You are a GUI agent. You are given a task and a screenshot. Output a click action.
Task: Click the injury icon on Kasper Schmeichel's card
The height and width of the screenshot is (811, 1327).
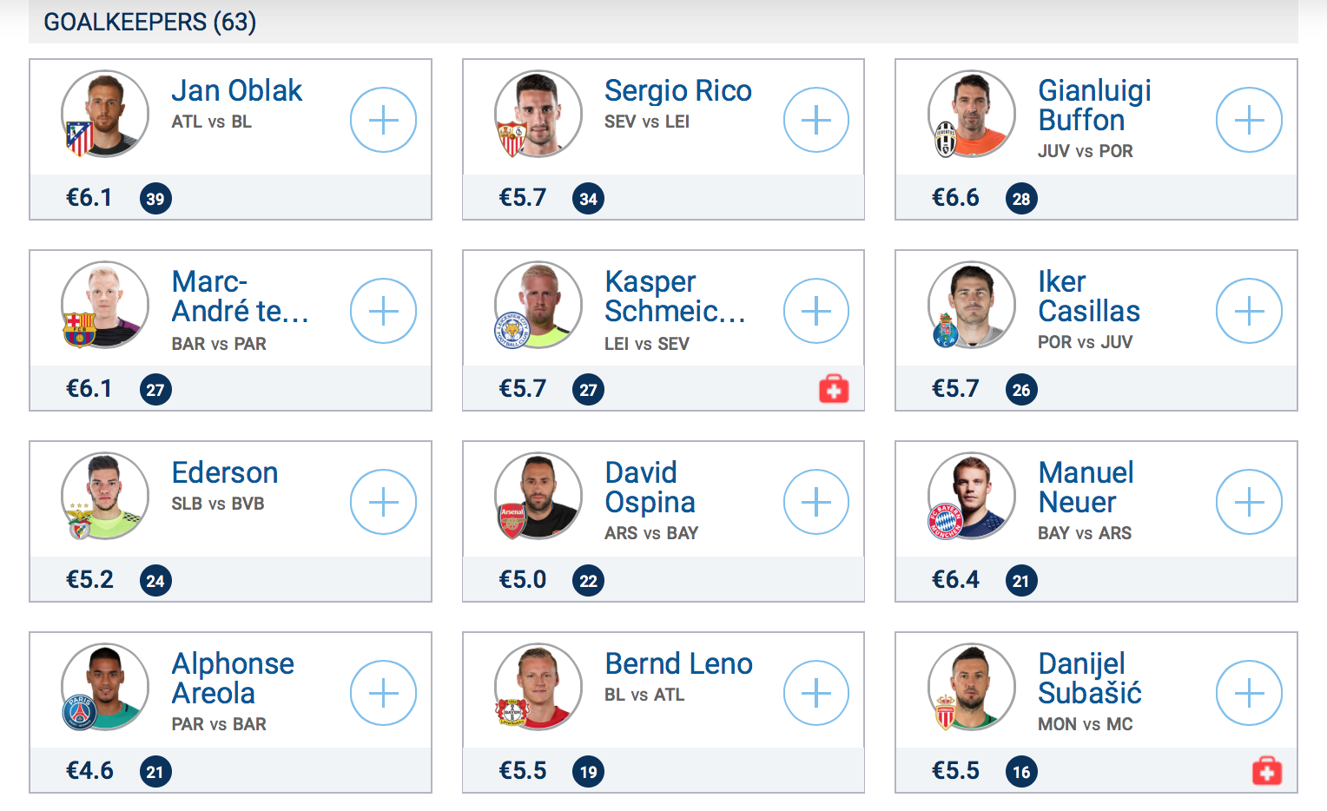point(833,390)
